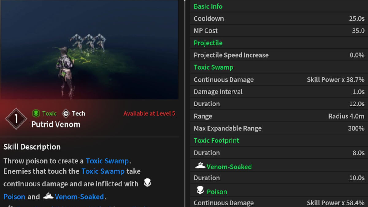Click the green Toxic attribute icon
Viewport: 368px width, 207px height.
36,113
